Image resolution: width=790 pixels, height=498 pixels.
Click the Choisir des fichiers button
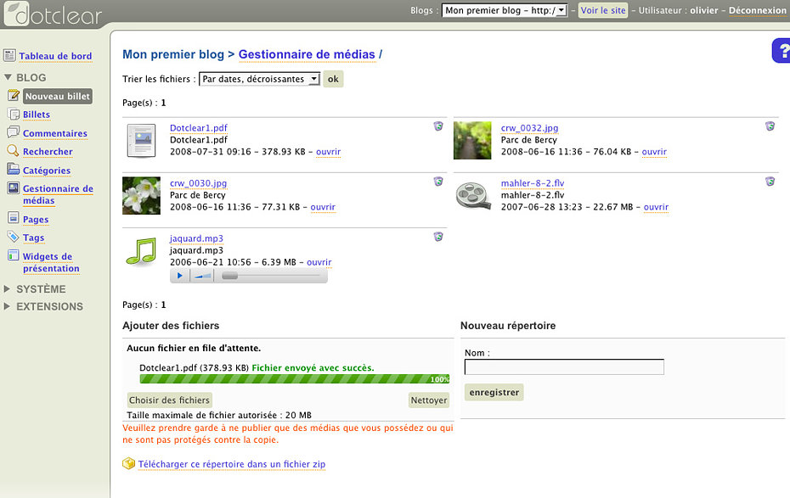click(x=170, y=400)
